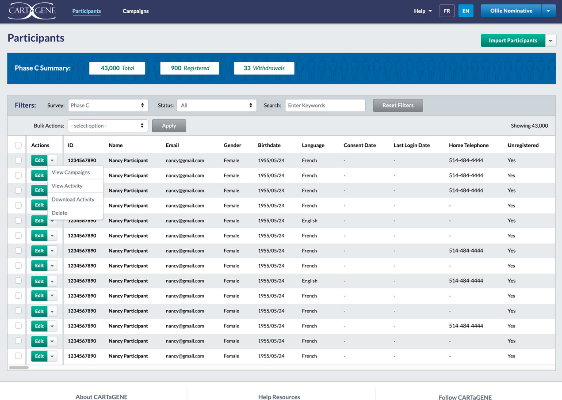Open the Status filter dropdown
Image resolution: width=562 pixels, height=400 pixels.
pos(216,106)
